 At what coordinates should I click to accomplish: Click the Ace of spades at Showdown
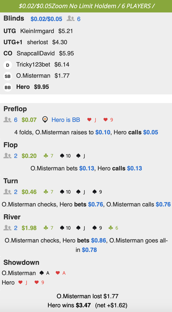45,273
